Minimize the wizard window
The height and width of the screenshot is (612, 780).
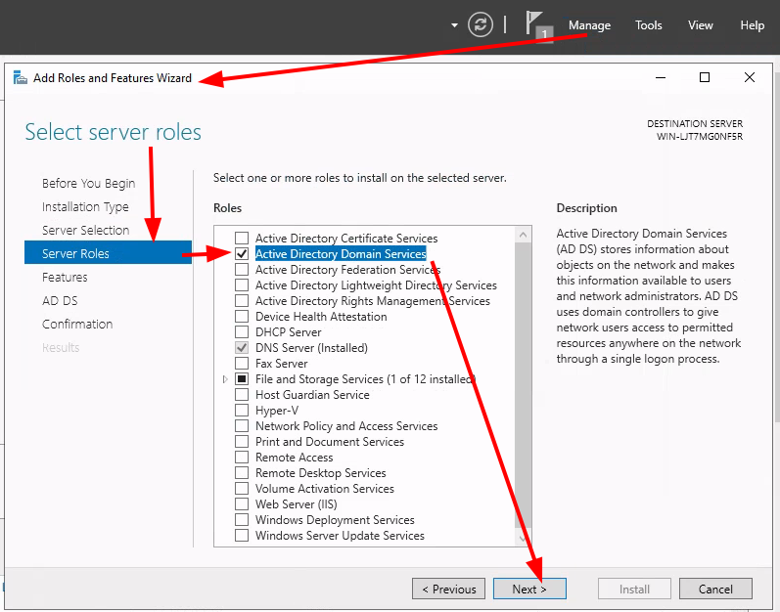click(x=661, y=78)
